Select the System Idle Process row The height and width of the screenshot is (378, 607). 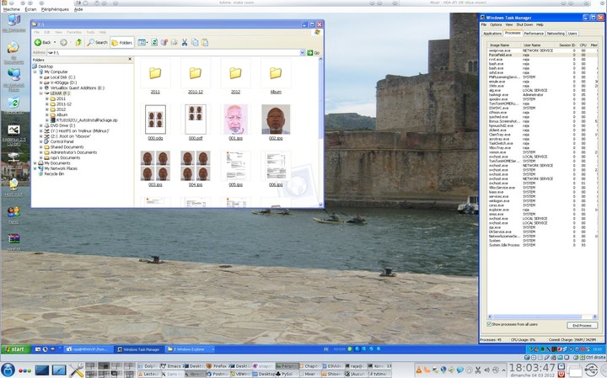tap(542, 246)
